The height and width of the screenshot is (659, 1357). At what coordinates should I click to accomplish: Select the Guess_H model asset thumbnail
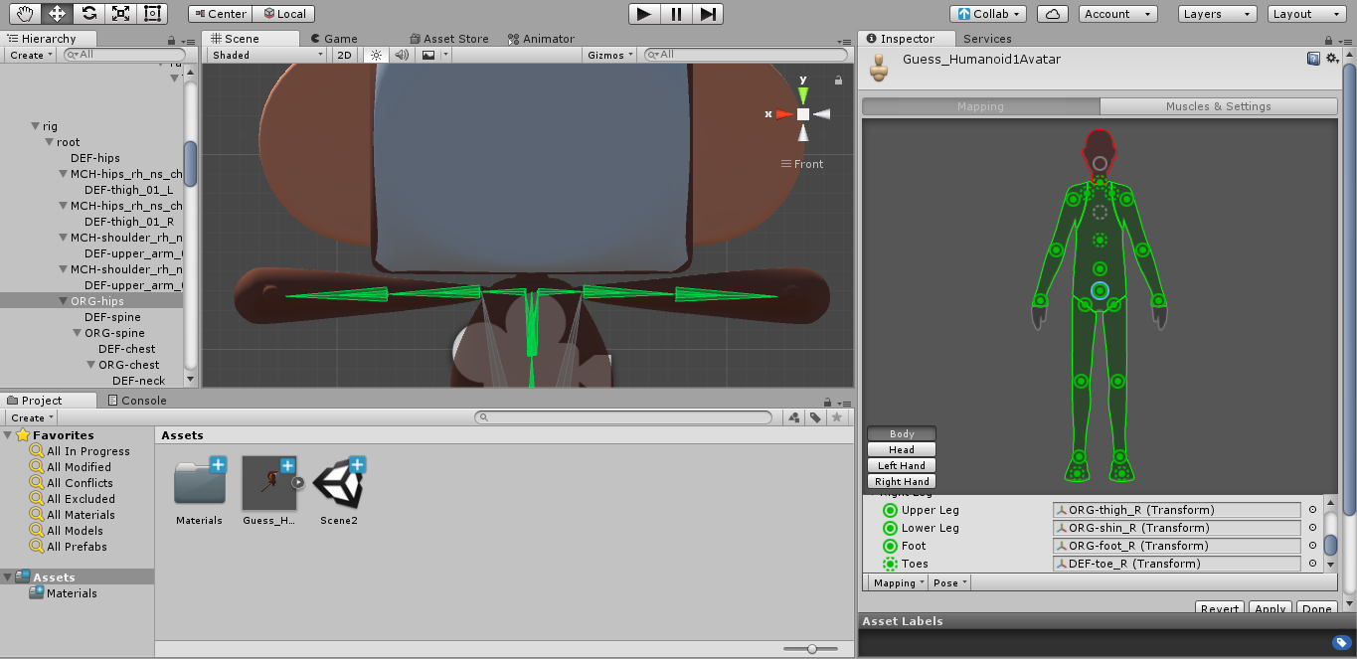coord(269,484)
